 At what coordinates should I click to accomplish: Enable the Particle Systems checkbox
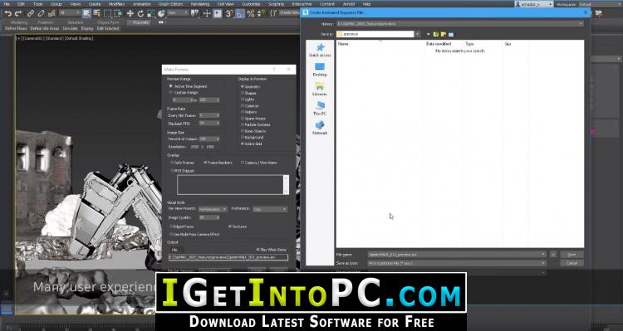pyautogui.click(x=243, y=124)
